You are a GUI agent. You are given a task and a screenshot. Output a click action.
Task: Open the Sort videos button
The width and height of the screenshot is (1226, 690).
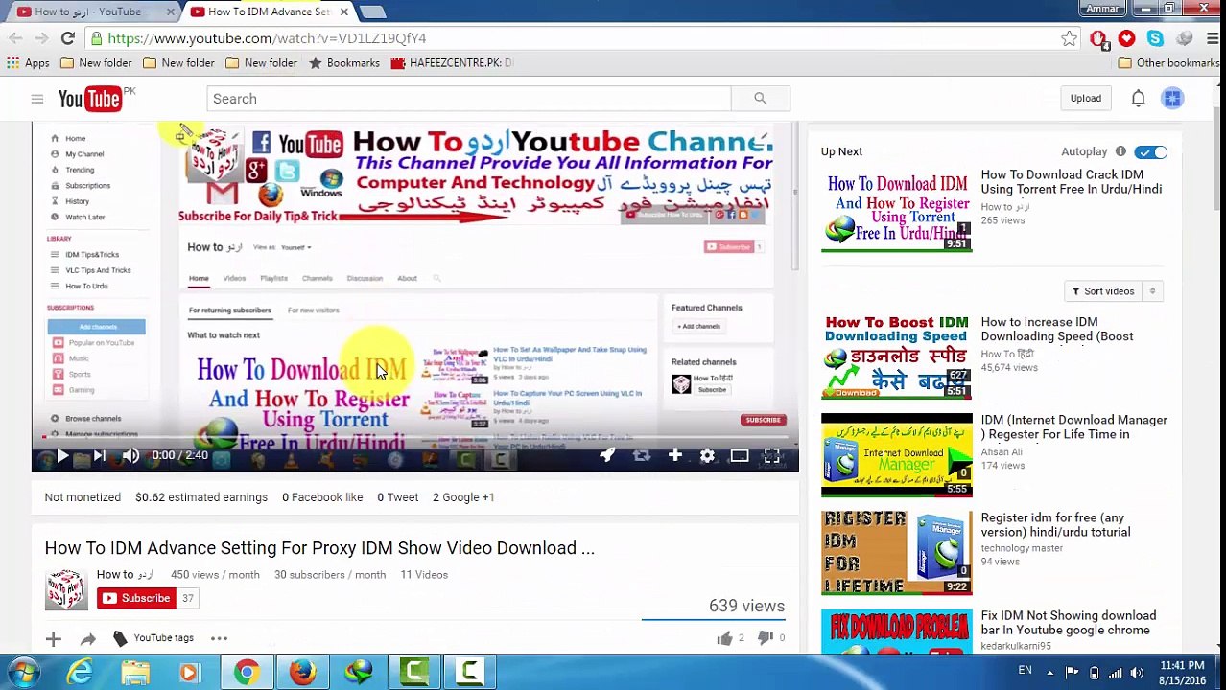click(1102, 291)
